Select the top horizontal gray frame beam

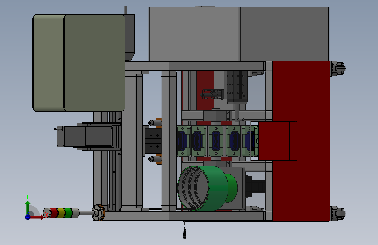click(195, 66)
